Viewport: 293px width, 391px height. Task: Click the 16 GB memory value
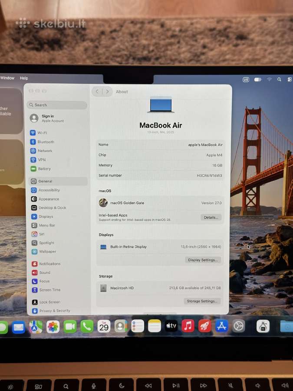217,166
